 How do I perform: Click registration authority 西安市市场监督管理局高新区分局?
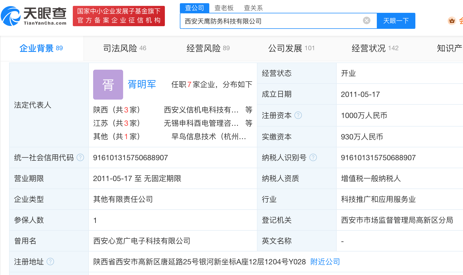point(397,220)
